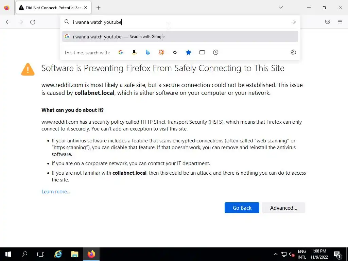Follow the Learn more... link
This screenshot has height=261, width=348.
[56, 192]
